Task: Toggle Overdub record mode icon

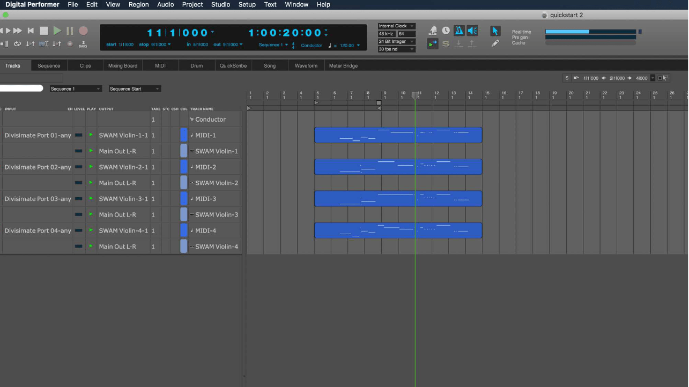Action: 70,44
